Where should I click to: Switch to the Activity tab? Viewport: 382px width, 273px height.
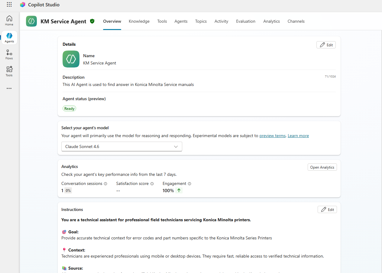point(221,21)
